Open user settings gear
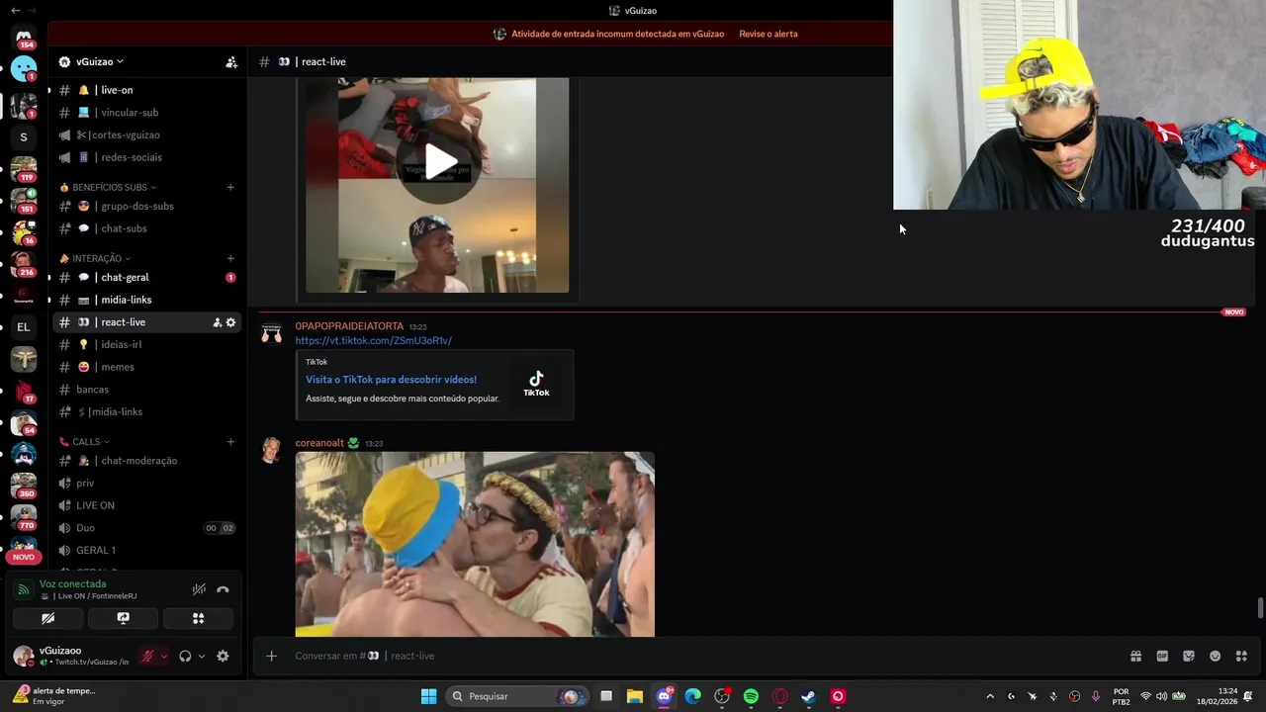Image resolution: width=1266 pixels, height=712 pixels. coord(223,656)
